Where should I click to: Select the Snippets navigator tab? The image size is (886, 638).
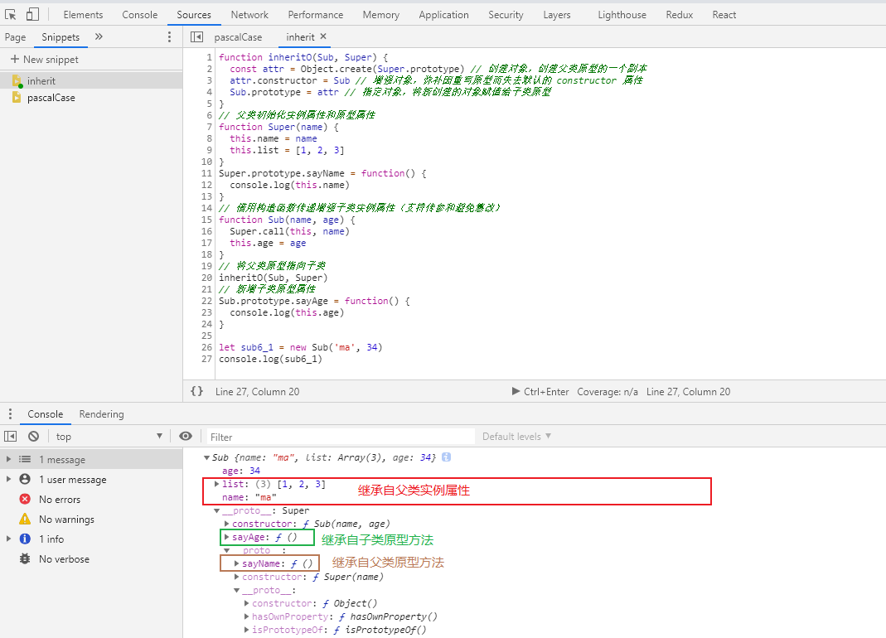(x=61, y=37)
